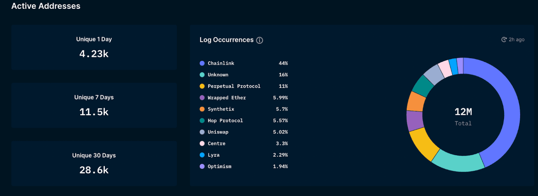Click the yellow Perpetual Protocol legend dot
538x196 pixels.
(x=202, y=86)
